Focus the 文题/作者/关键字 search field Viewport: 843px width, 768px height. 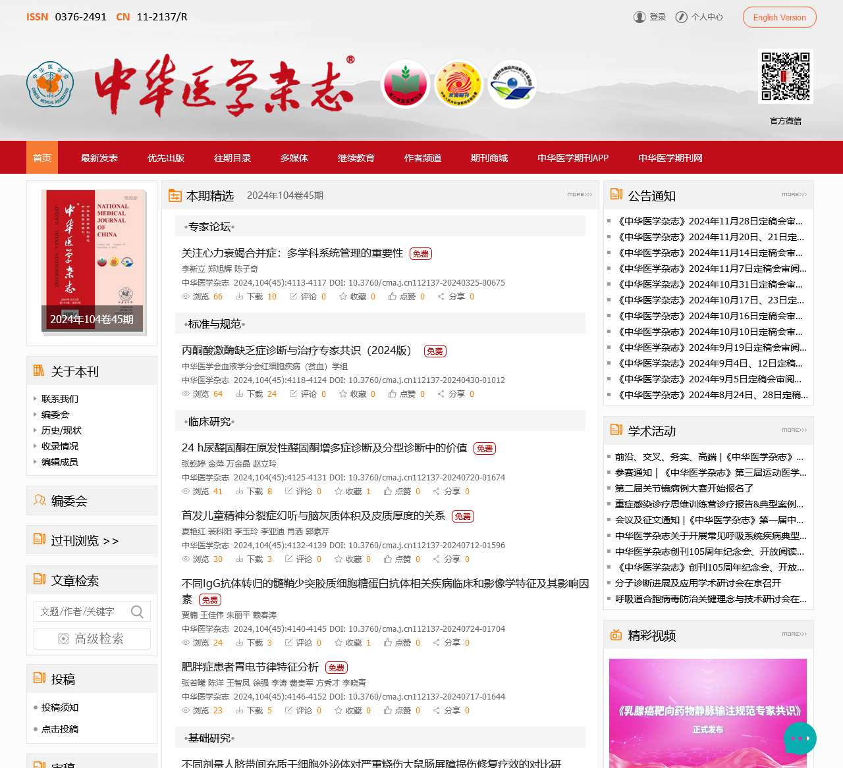[82, 611]
